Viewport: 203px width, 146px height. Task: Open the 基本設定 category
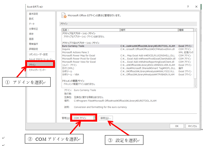tap(34, 14)
